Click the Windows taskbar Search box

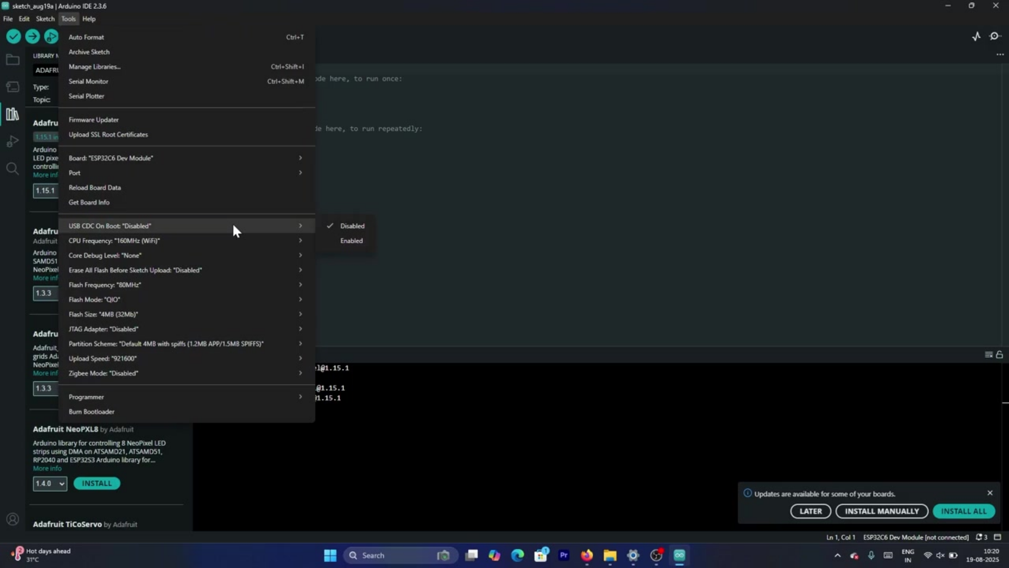tap(401, 555)
